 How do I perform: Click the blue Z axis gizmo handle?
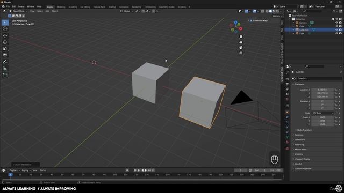[235, 22]
